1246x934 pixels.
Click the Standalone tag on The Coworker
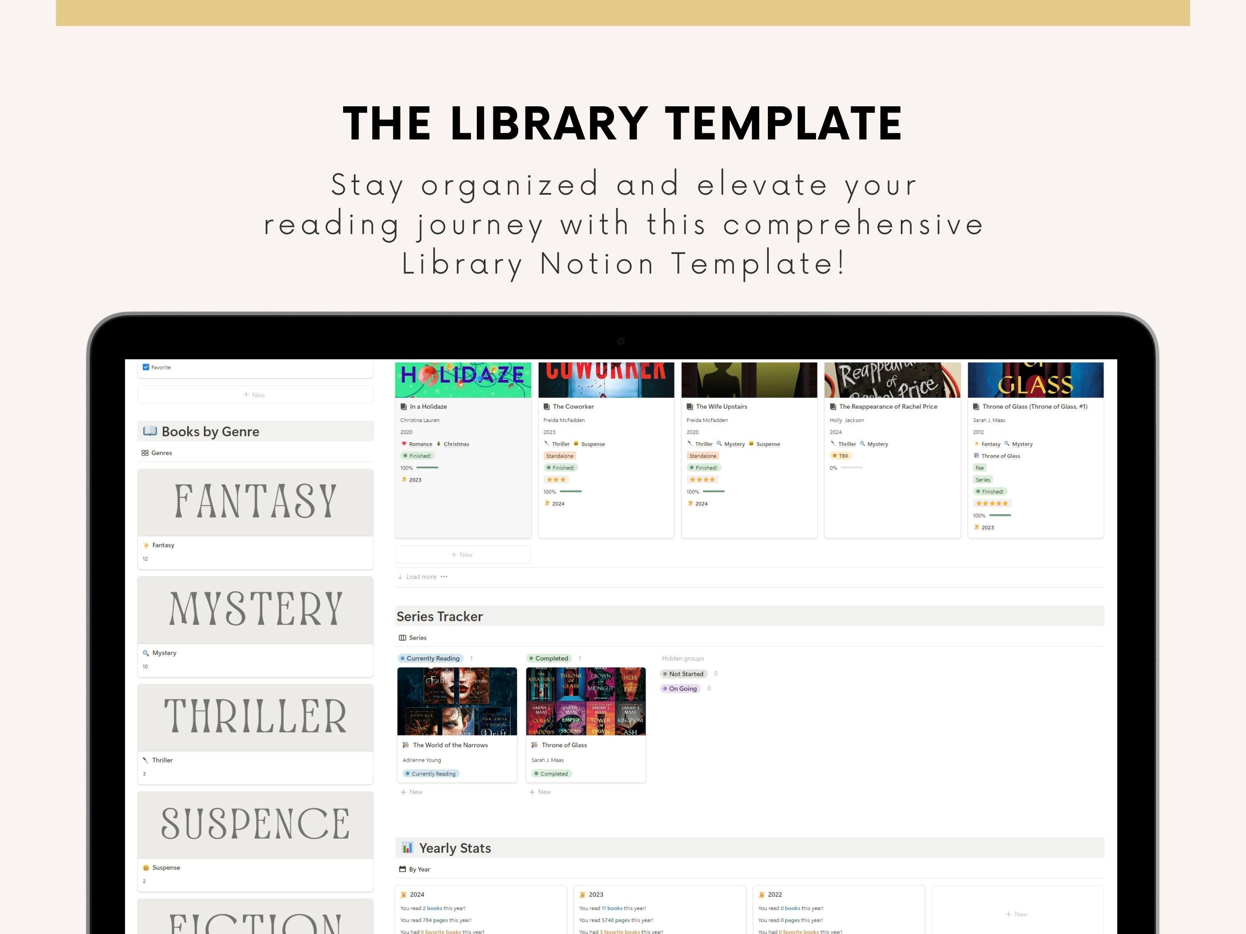point(559,456)
